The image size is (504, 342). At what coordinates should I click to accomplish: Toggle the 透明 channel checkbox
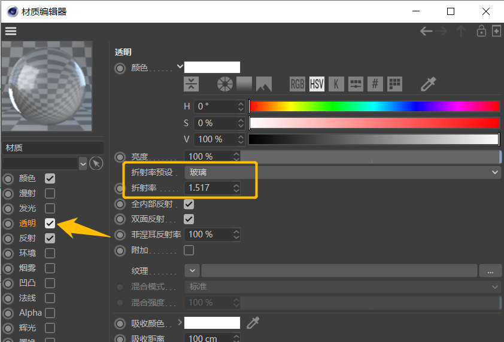pos(50,223)
